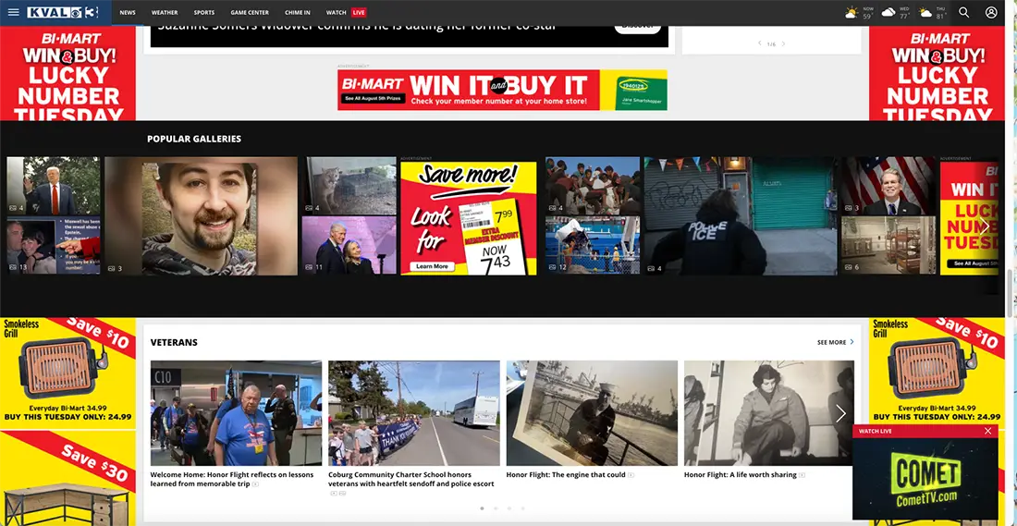Click Learn More on Save more ad
The width and height of the screenshot is (1017, 526).
pos(432,266)
